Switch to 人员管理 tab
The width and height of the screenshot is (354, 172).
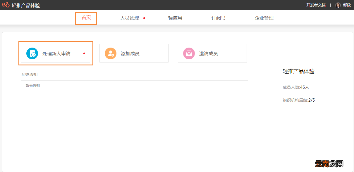tap(130, 18)
